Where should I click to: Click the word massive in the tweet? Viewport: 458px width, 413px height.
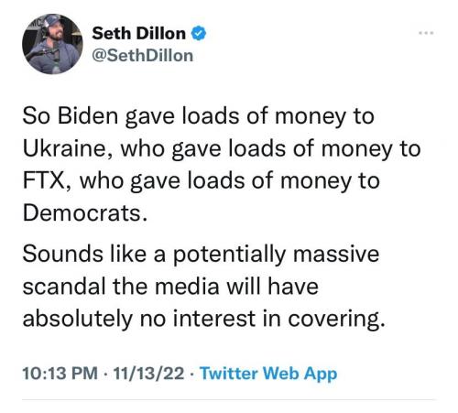pos(336,254)
